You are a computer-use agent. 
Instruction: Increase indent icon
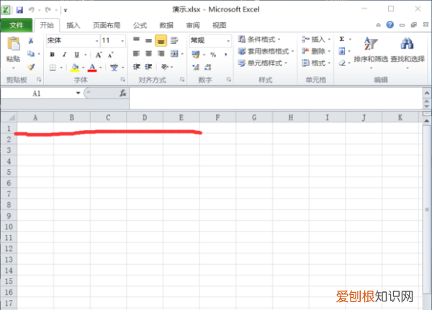tap(148, 67)
